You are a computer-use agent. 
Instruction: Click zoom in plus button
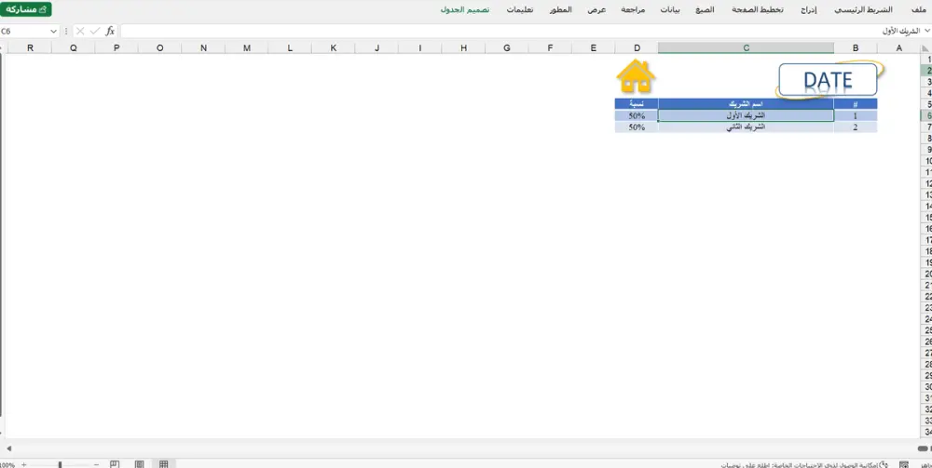coord(24,464)
